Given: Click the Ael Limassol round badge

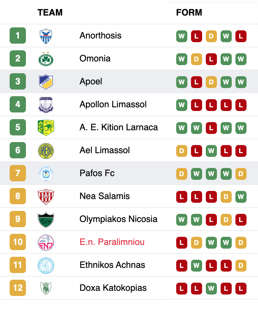Looking at the screenshot, I should pos(46,151).
